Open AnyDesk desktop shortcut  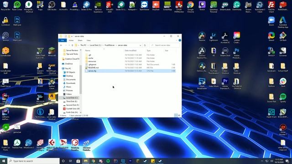coord(156,5)
